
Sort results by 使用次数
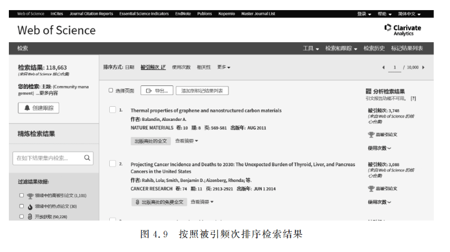point(182,67)
